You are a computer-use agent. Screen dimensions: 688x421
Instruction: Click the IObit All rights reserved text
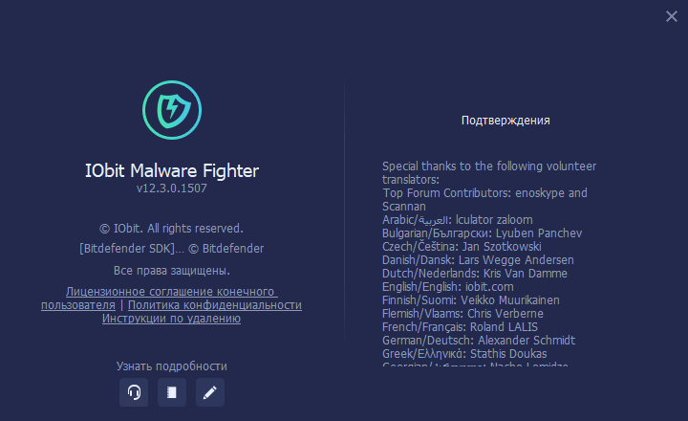pyautogui.click(x=171, y=229)
